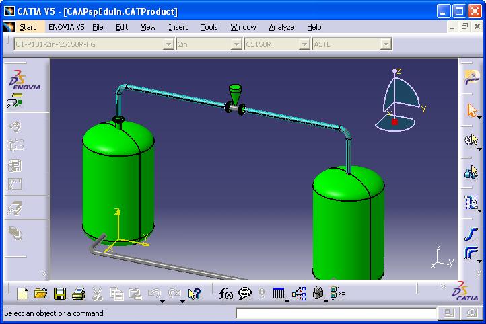
Task: Click the ENOVIA V5 menu
Action: 66,27
